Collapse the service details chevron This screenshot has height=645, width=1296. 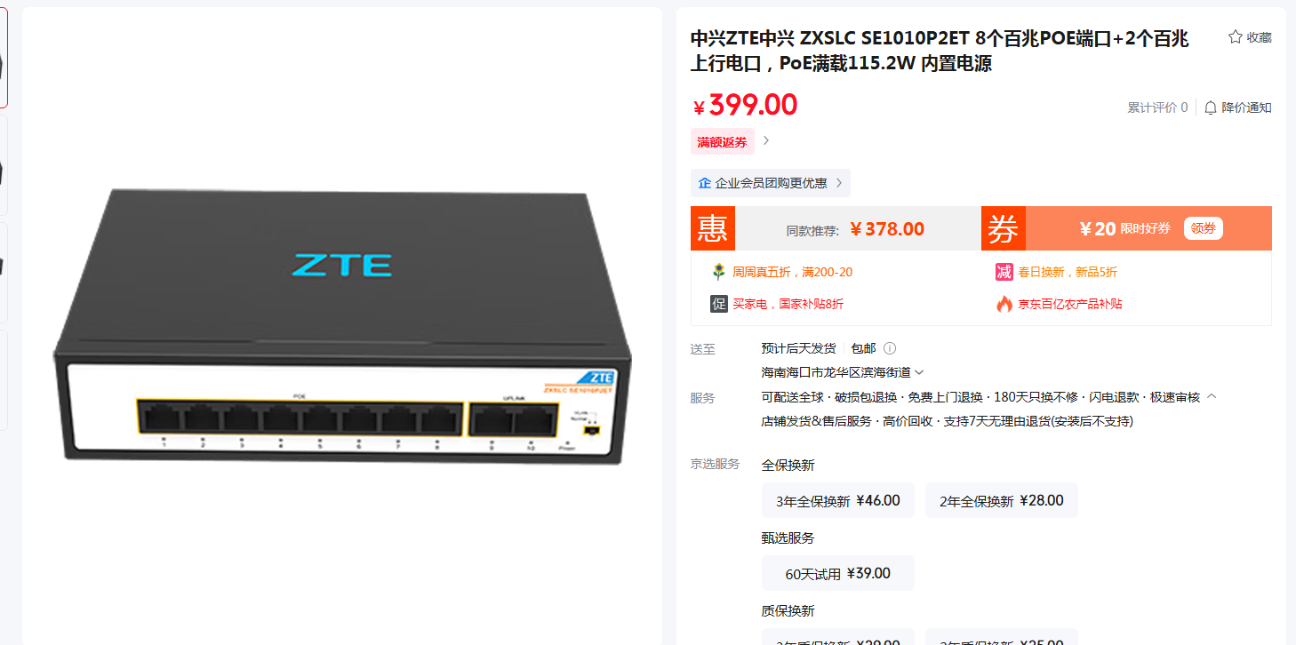pyautogui.click(x=1212, y=396)
